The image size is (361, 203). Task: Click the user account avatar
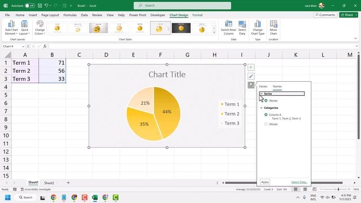(322, 6)
